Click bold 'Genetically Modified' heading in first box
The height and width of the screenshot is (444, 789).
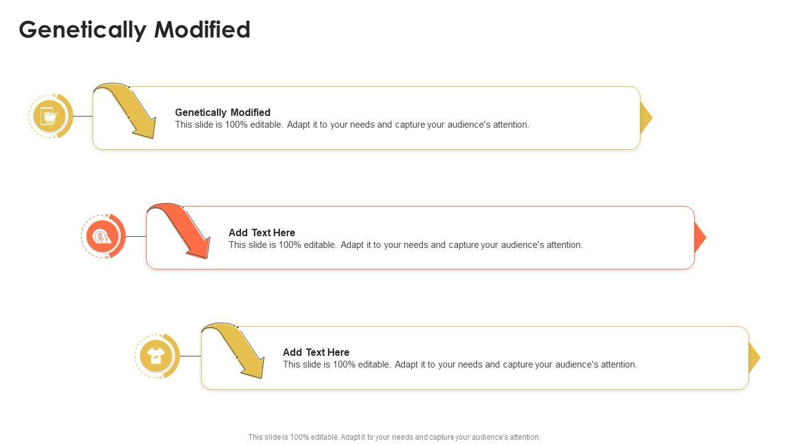[223, 112]
